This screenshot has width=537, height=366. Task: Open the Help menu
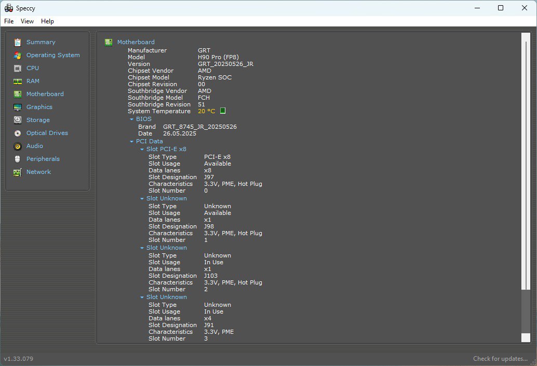pos(47,21)
